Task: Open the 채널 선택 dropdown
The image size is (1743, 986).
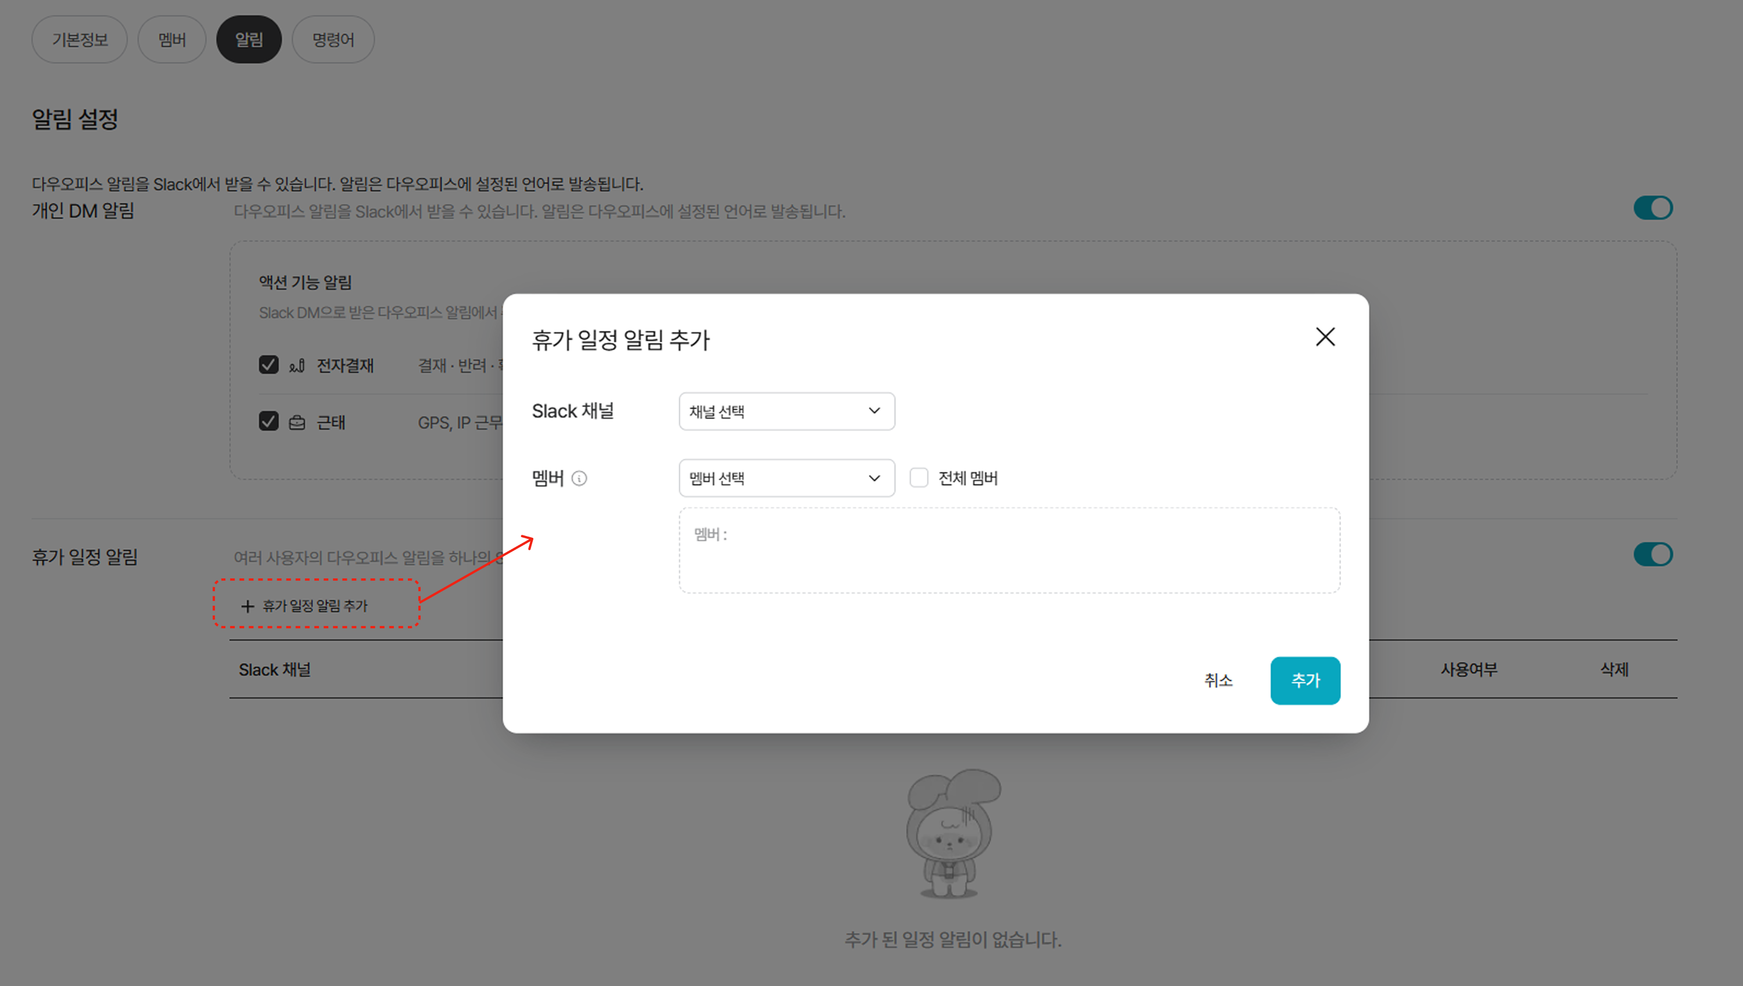Action: (787, 411)
